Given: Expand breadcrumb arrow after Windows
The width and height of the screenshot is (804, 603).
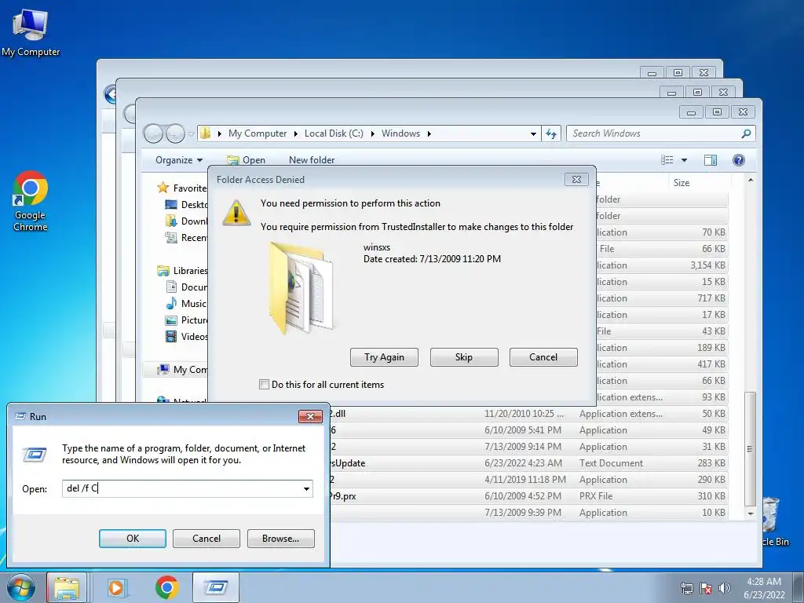Looking at the screenshot, I should [x=429, y=133].
